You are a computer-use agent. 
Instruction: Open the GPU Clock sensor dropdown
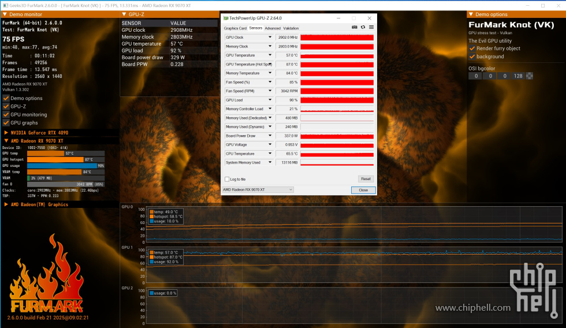(x=270, y=37)
